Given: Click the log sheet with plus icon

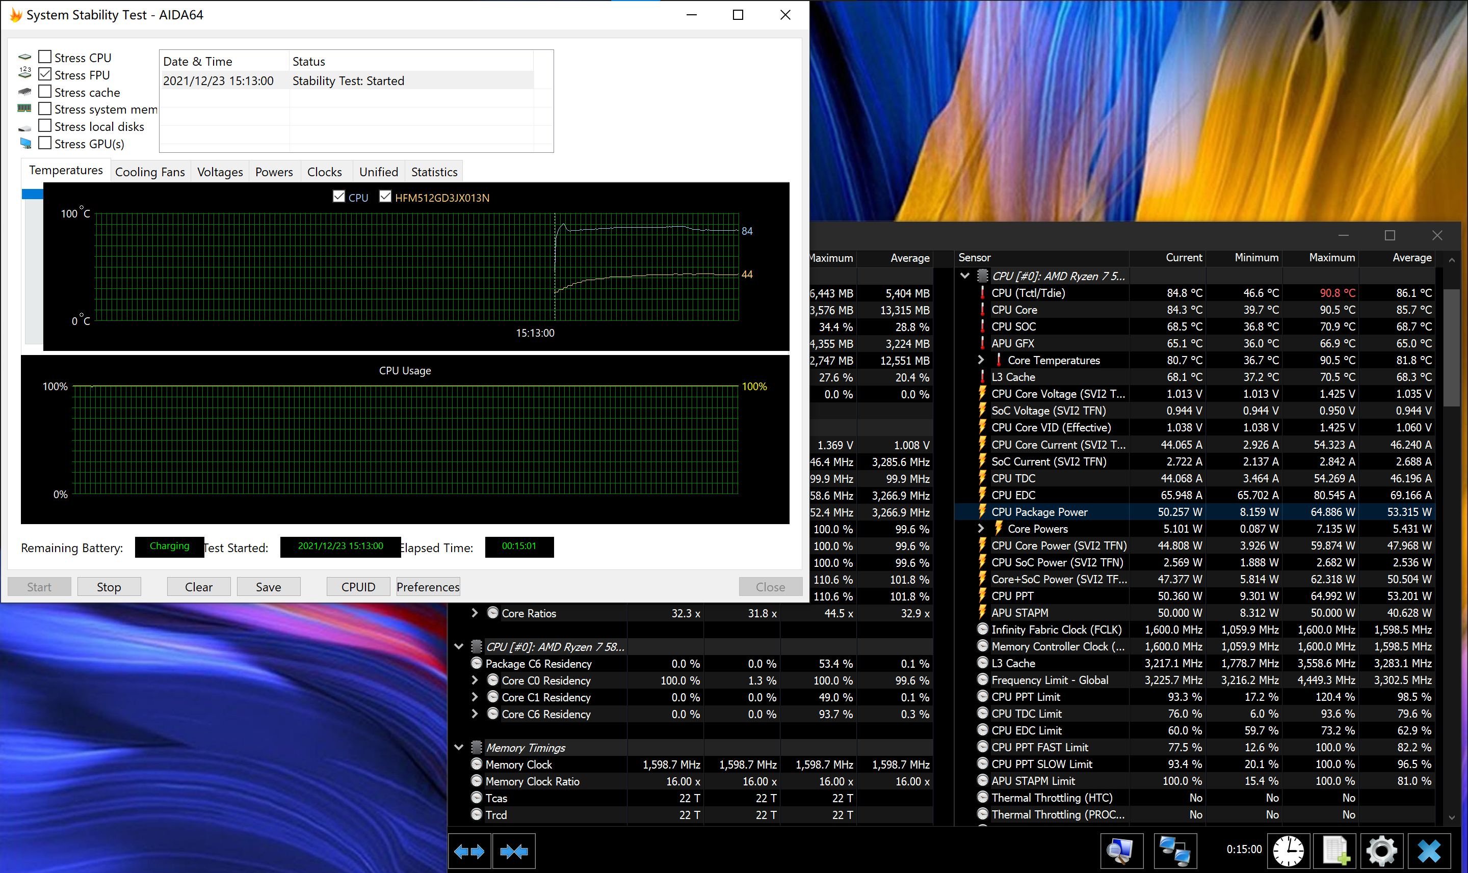Looking at the screenshot, I should 1335,851.
